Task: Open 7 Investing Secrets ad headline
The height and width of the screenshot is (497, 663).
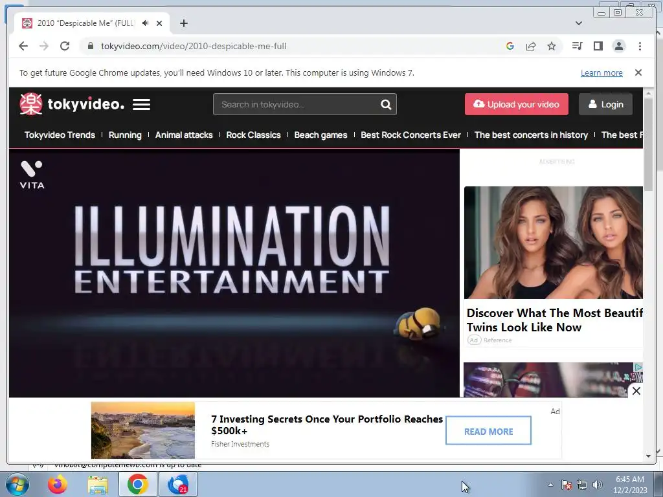Action: (x=327, y=425)
